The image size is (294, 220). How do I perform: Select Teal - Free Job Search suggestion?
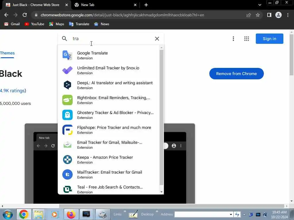(x=109, y=189)
